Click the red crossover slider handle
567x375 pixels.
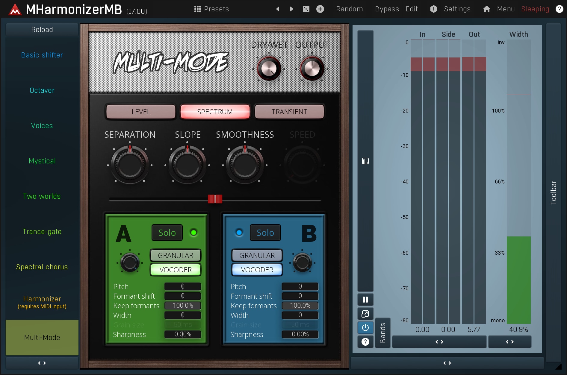(215, 199)
